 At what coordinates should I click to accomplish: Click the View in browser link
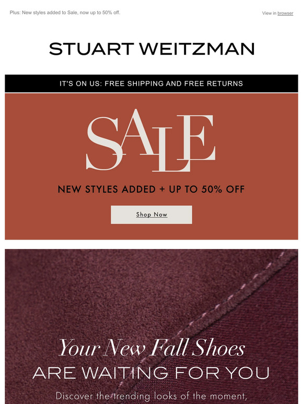click(277, 13)
